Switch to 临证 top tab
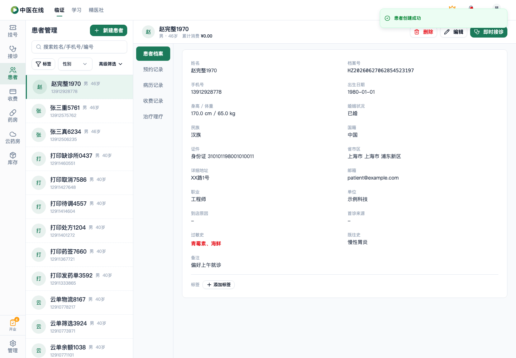The width and height of the screenshot is (516, 358). tap(59, 10)
